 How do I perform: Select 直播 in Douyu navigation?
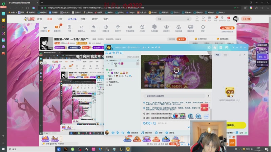click(49, 19)
